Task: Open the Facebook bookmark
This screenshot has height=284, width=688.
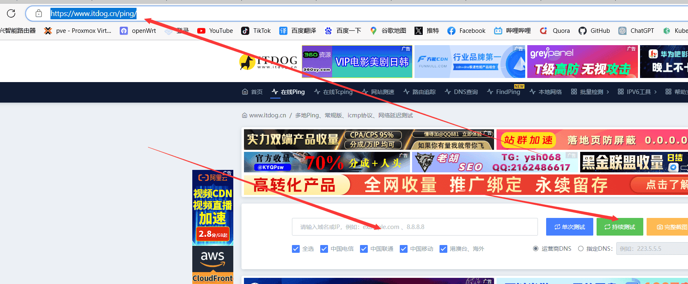Action: 466,31
